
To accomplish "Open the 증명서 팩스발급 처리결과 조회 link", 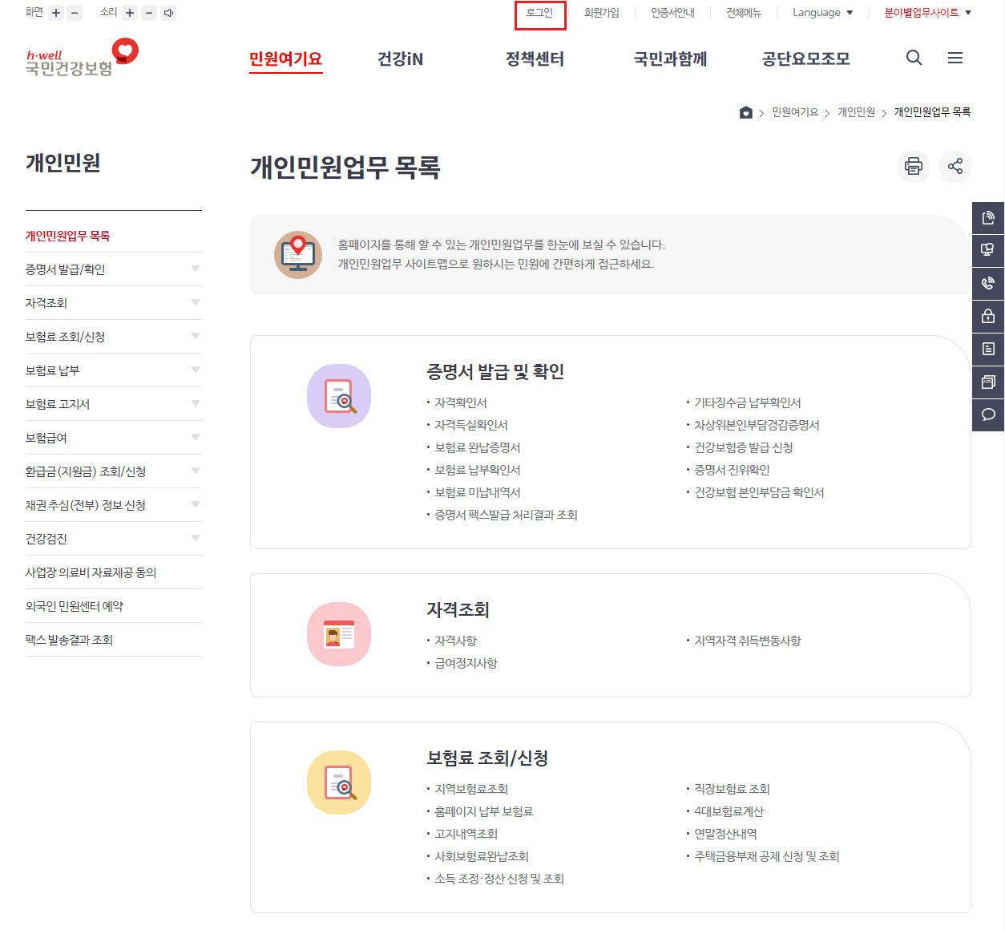I will click(x=506, y=515).
